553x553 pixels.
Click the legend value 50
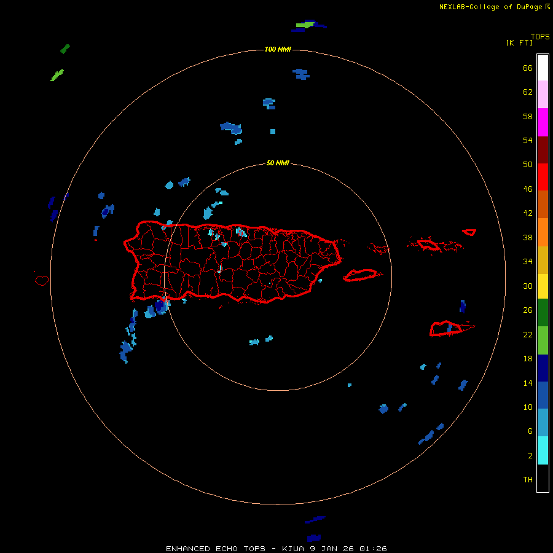(528, 164)
